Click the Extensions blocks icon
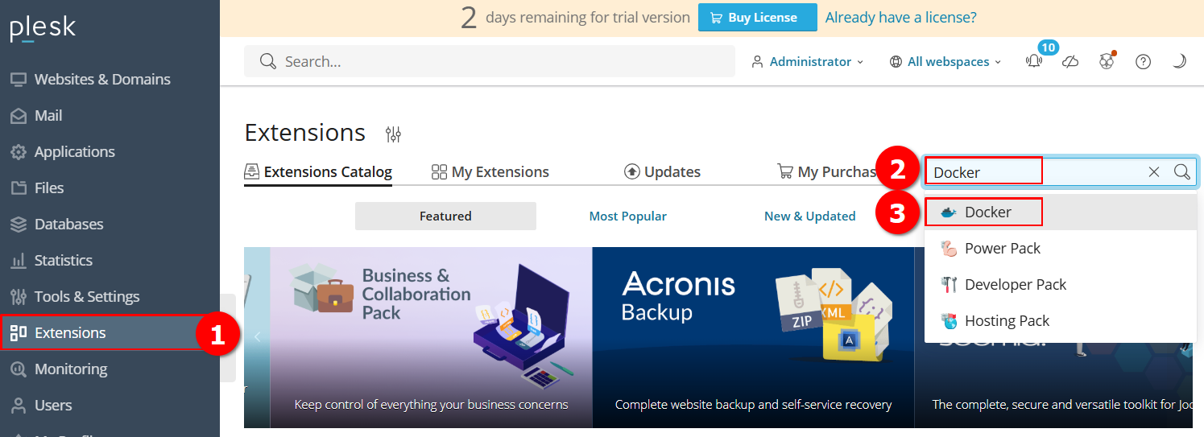Screen dimensions: 1204x437 coord(19,333)
